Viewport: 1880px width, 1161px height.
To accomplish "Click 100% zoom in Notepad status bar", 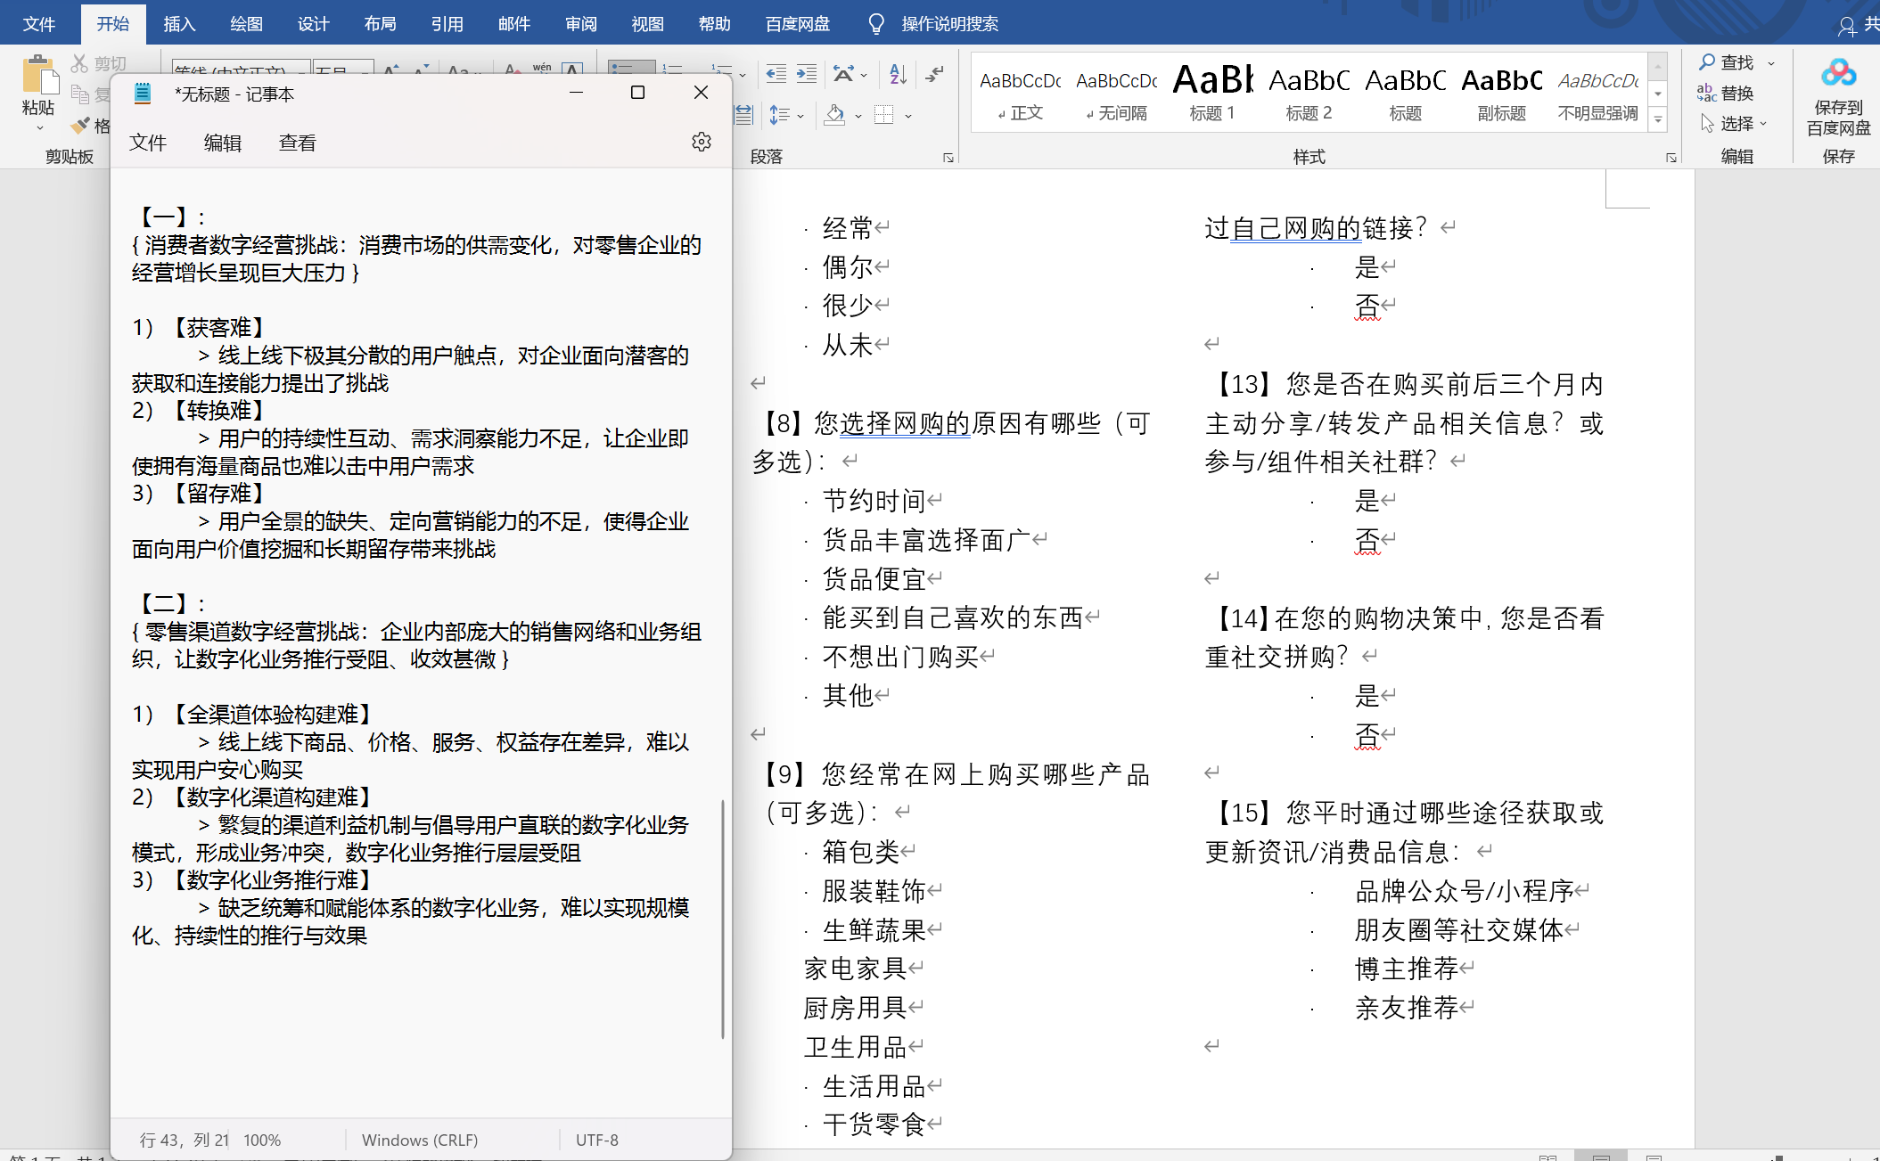I will [x=262, y=1140].
